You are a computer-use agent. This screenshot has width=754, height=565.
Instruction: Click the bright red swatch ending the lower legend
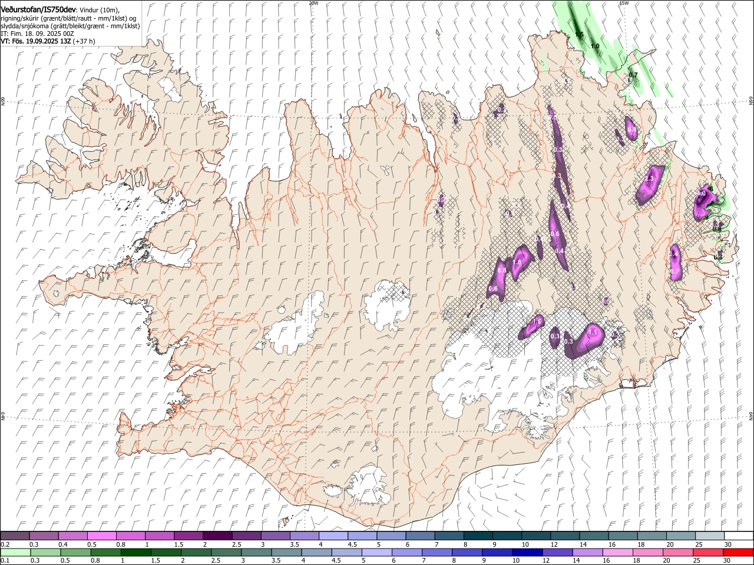coord(739,553)
